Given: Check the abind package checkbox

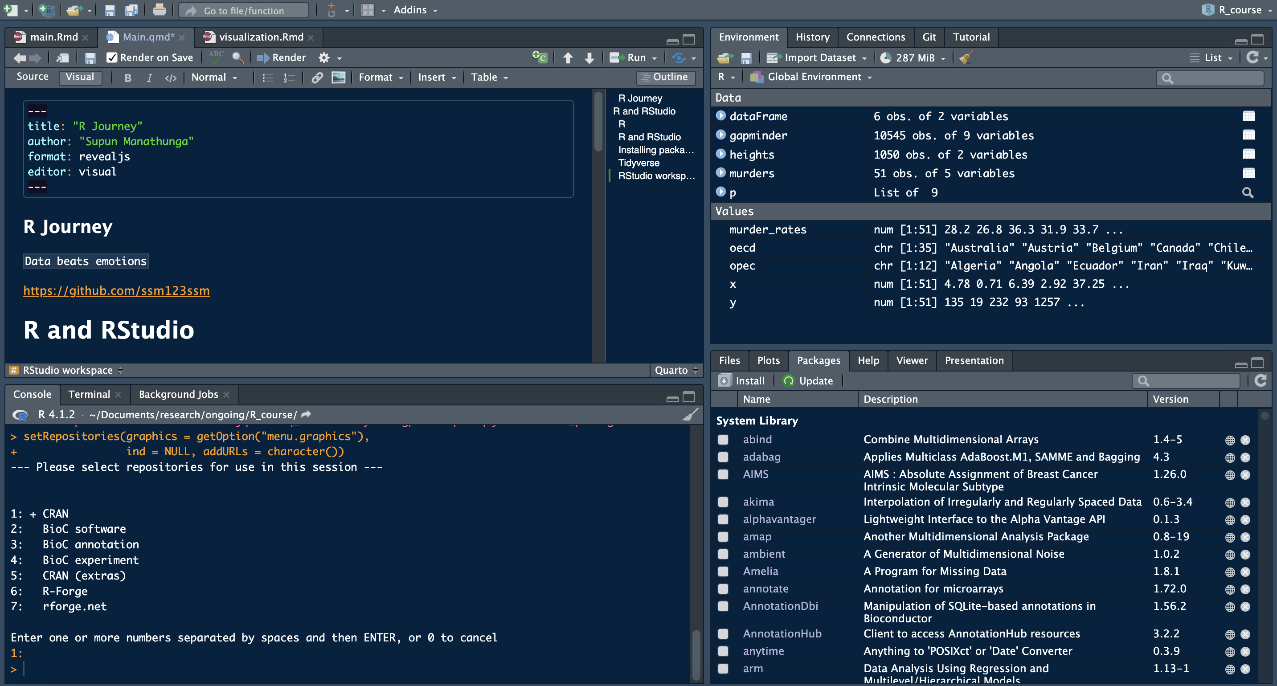Looking at the screenshot, I should (723, 440).
